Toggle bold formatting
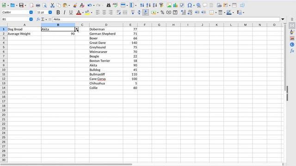Viewport: 296px width, 166px height. point(58,12)
